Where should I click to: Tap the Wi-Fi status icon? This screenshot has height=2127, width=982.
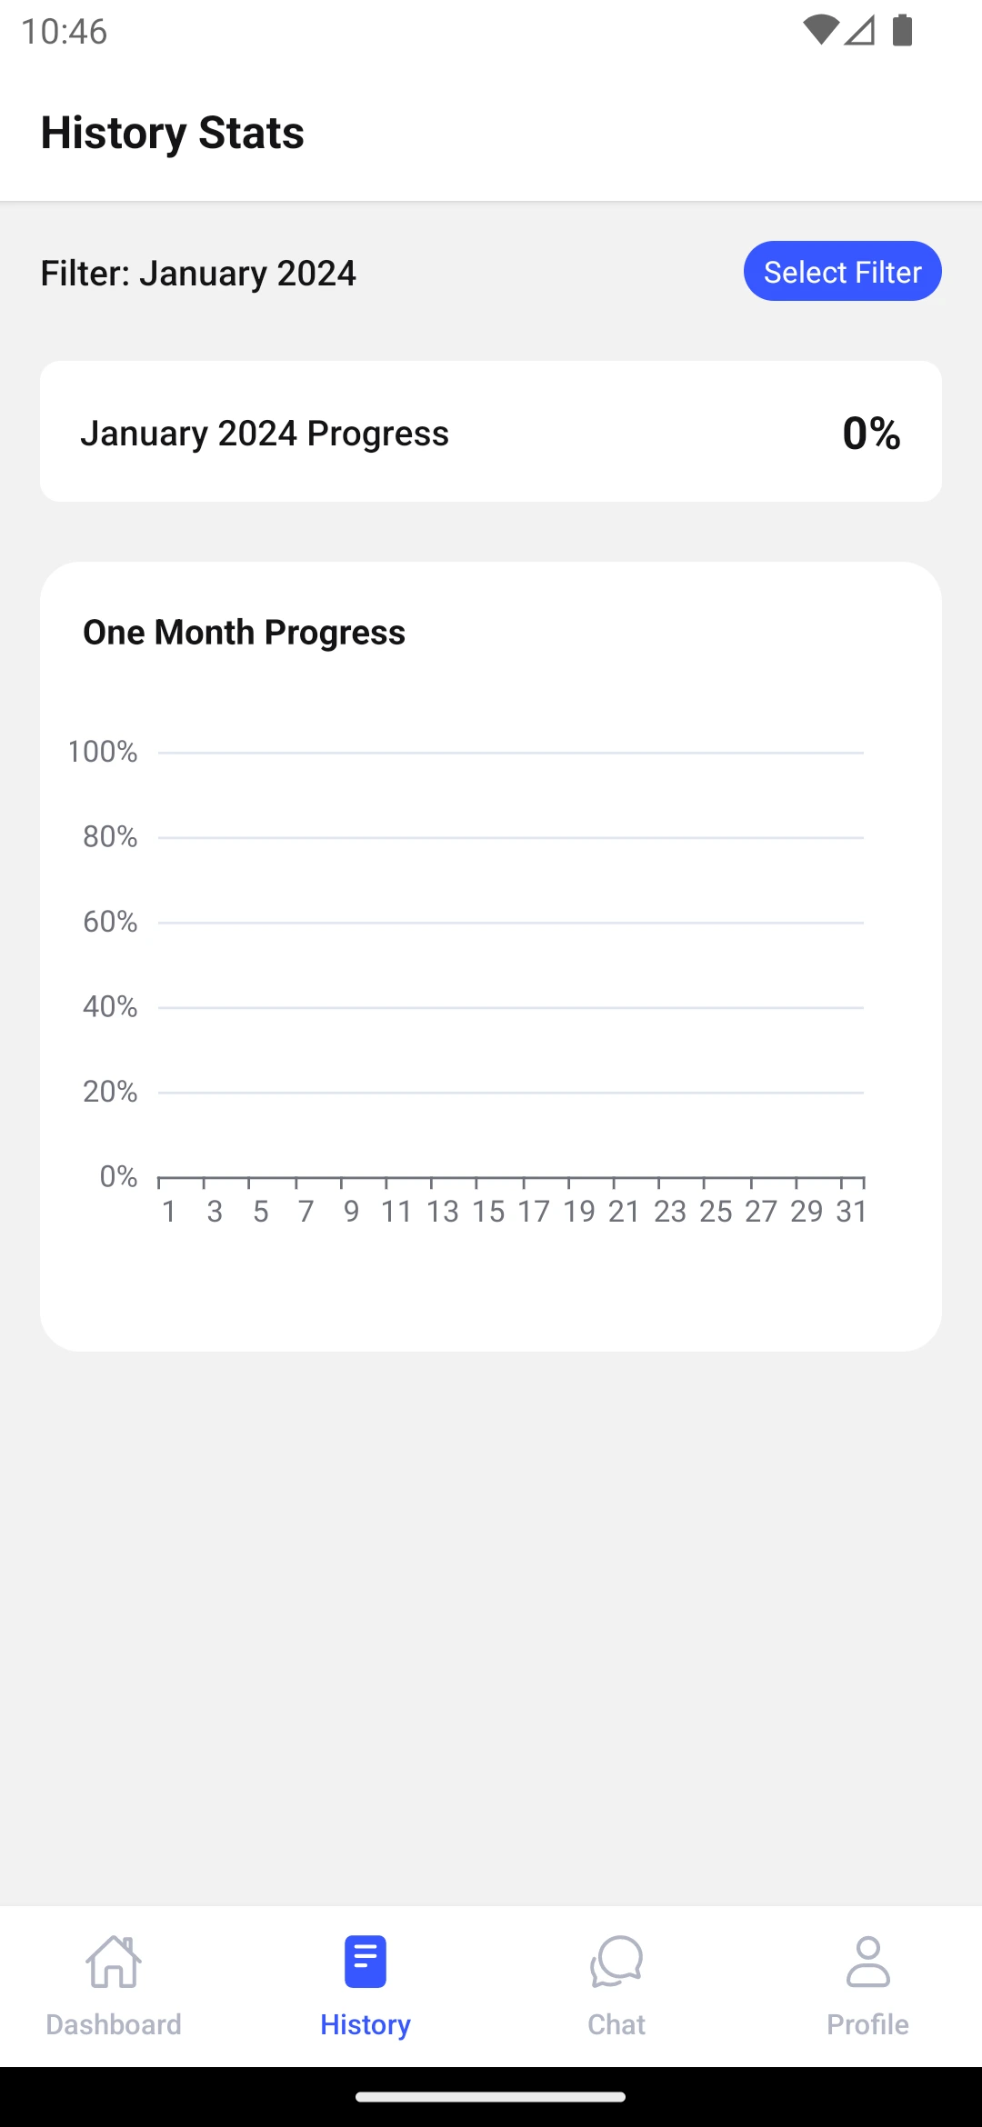coord(820,30)
